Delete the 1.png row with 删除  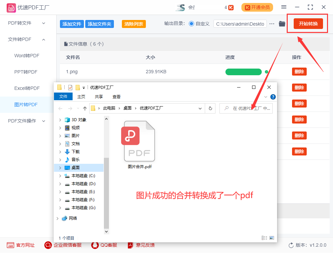click(299, 72)
